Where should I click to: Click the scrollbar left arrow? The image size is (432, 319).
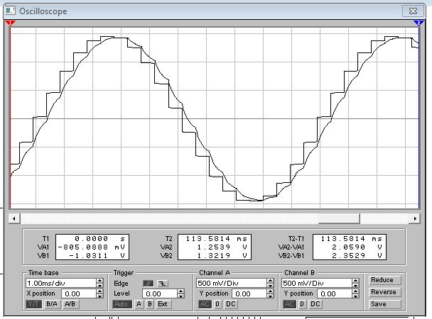(14, 219)
